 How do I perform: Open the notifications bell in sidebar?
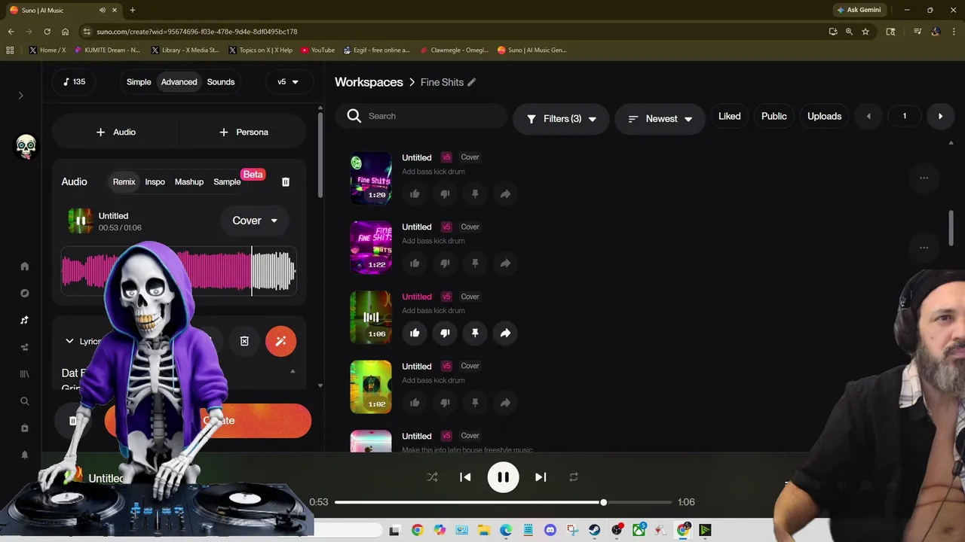pyautogui.click(x=24, y=455)
